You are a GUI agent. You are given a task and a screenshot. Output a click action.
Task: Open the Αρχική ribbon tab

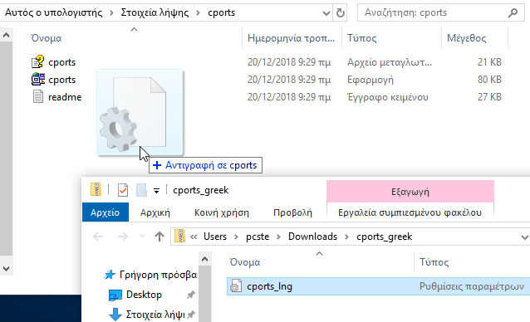tap(155, 212)
